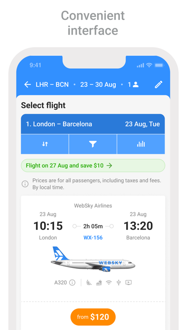This screenshot has height=330, width=186.
Task: Tap the WebSky airplane image
Action: [93, 259]
